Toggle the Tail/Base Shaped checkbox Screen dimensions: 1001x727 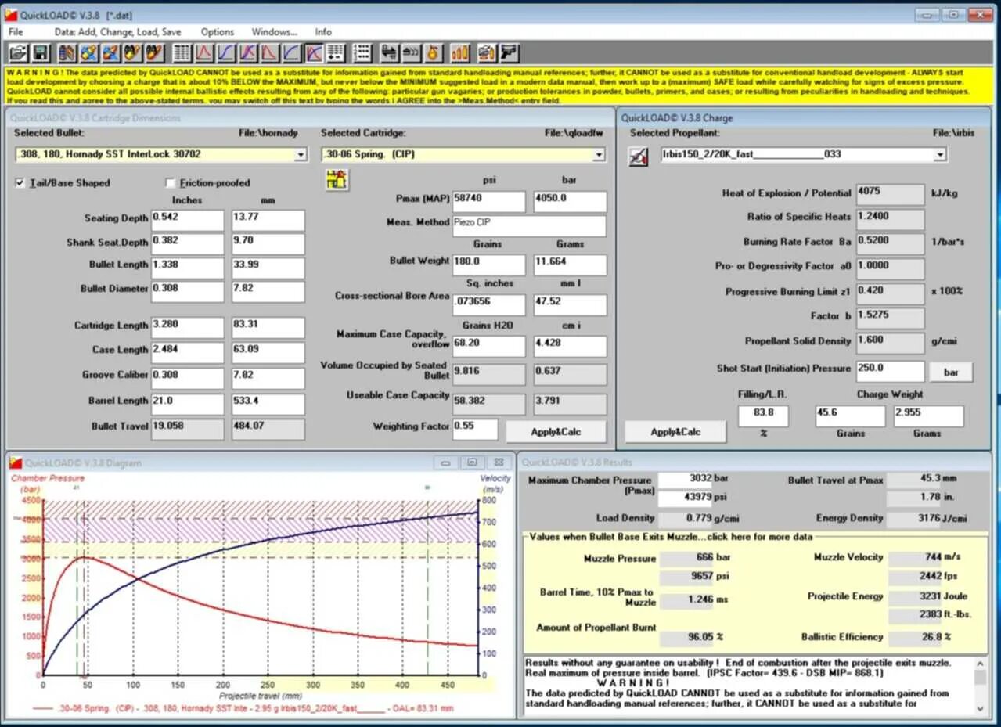20,183
